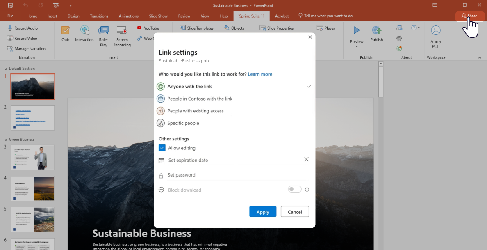Screen dimensions: 487x250
Task: Collapse the Default Section group
Action: click(6, 69)
